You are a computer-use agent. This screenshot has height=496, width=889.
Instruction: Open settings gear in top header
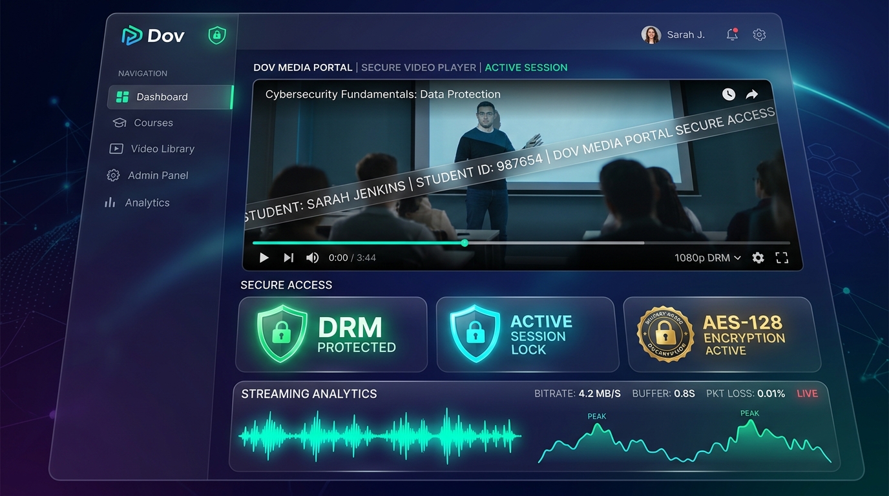(x=759, y=35)
